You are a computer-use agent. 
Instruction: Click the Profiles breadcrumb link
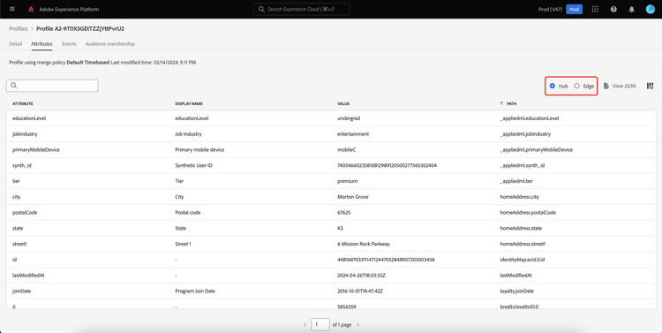[x=19, y=29]
